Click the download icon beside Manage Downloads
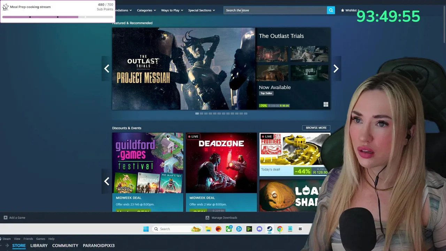Screen dimensions: 446x251 click(207, 218)
